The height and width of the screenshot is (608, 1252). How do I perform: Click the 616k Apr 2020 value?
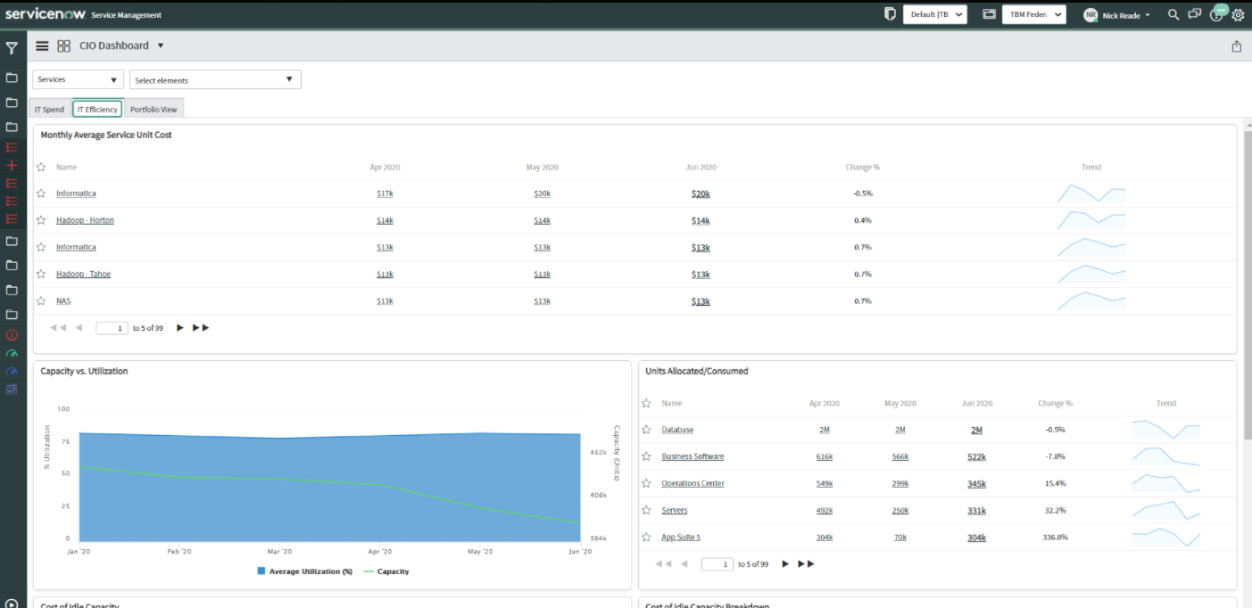tap(824, 456)
